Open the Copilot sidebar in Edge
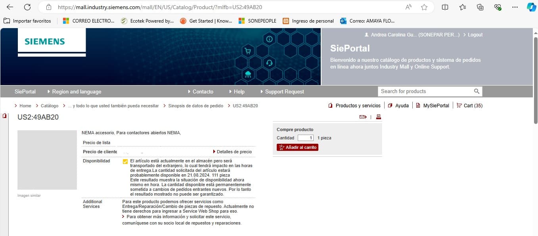Image resolution: width=538 pixels, height=236 pixels. [531, 7]
